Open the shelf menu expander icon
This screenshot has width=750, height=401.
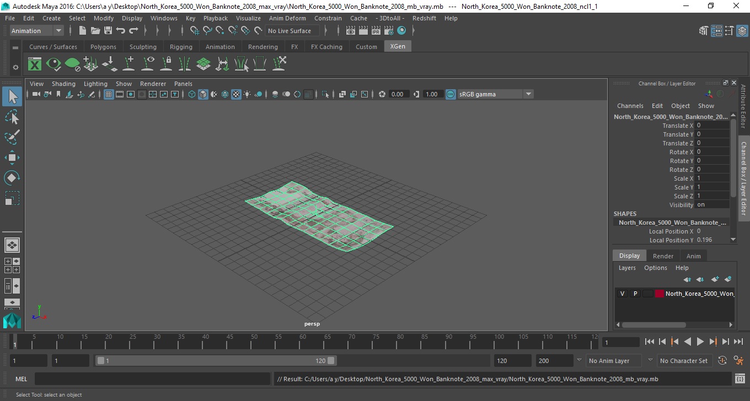coord(15,48)
